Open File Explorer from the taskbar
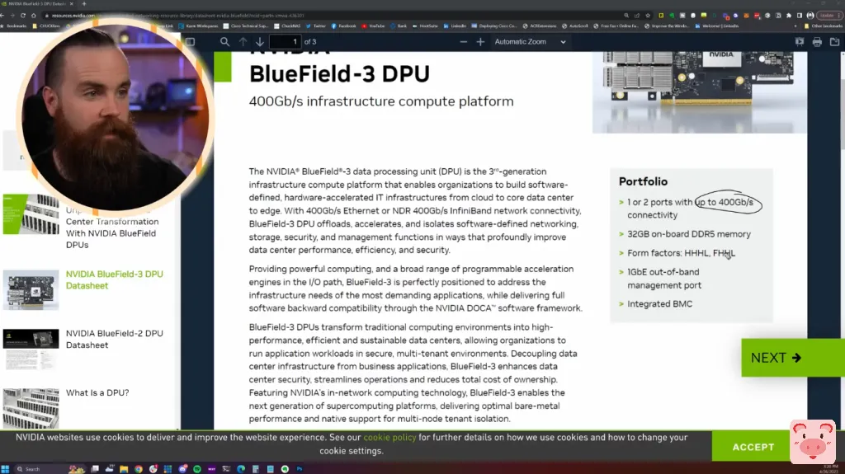The image size is (845, 474). pyautogui.click(x=124, y=469)
